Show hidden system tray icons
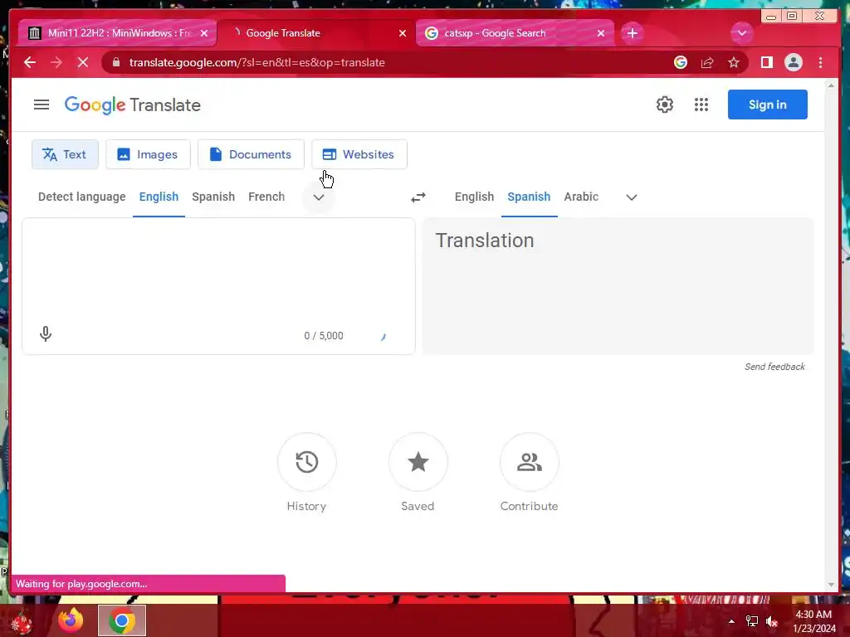This screenshot has width=850, height=637. (731, 621)
